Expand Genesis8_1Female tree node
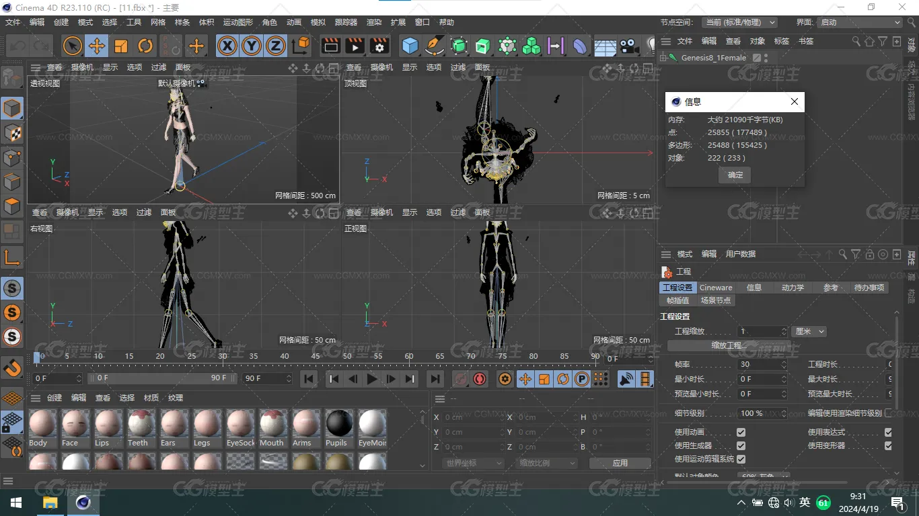The image size is (919, 516). coord(663,58)
